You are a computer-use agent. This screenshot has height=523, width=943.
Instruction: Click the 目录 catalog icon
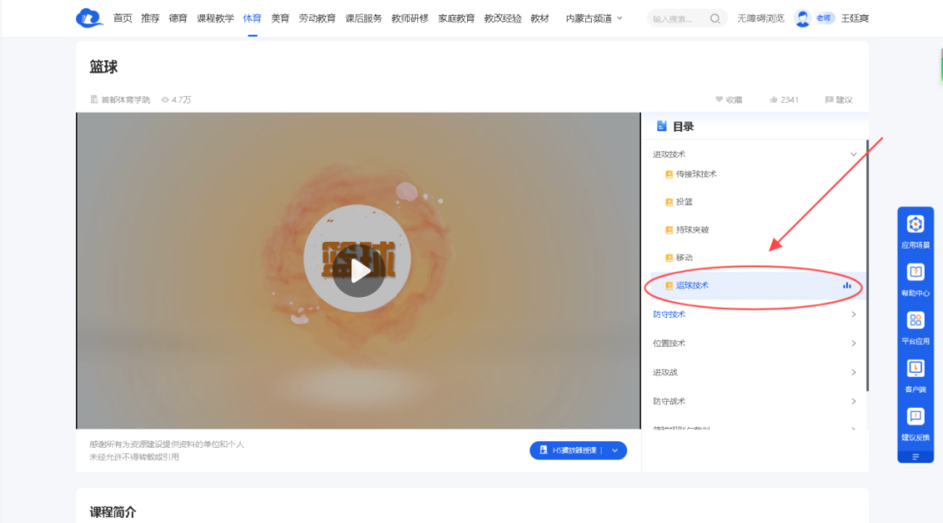[662, 126]
